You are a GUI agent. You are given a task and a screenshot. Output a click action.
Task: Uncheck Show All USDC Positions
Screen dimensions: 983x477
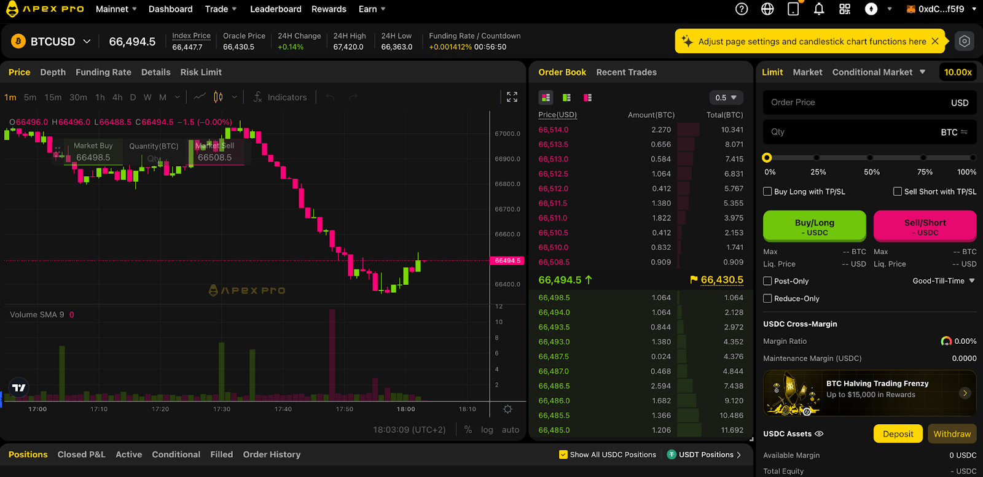pyautogui.click(x=563, y=455)
